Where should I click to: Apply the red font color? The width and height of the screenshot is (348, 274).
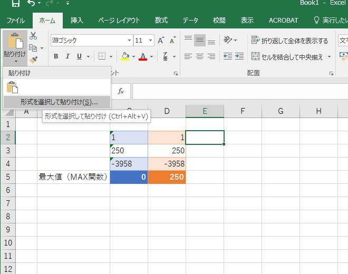point(143,56)
